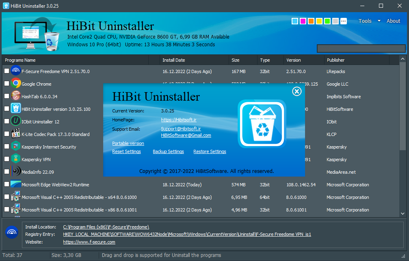Click the program list scrollbar thumb
This screenshot has height=261, width=409.
403,106
